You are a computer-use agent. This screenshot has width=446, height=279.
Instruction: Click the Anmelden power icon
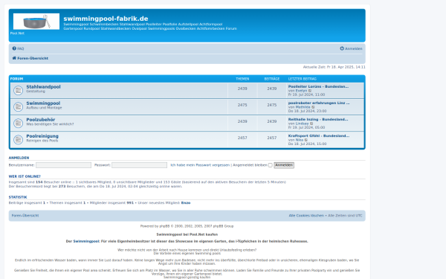point(342,48)
